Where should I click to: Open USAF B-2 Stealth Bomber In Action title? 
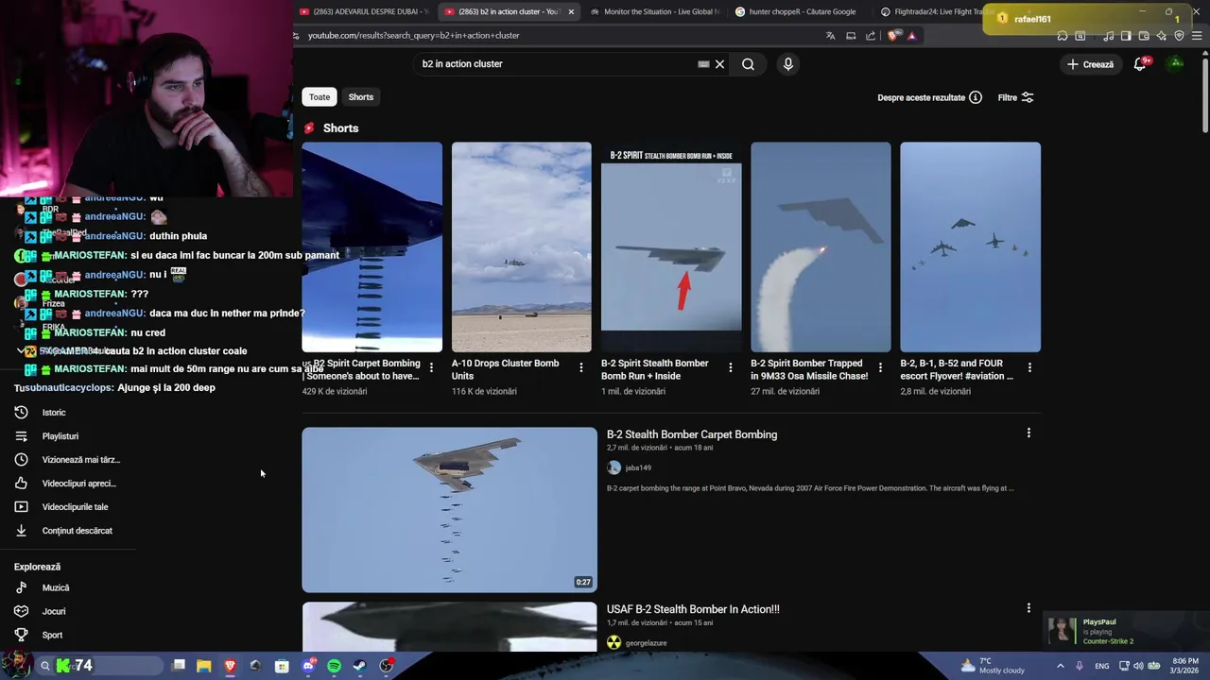tap(693, 609)
